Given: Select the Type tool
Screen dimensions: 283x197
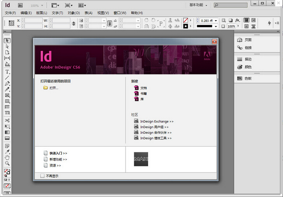Looking at the screenshot, I should click(7, 72).
